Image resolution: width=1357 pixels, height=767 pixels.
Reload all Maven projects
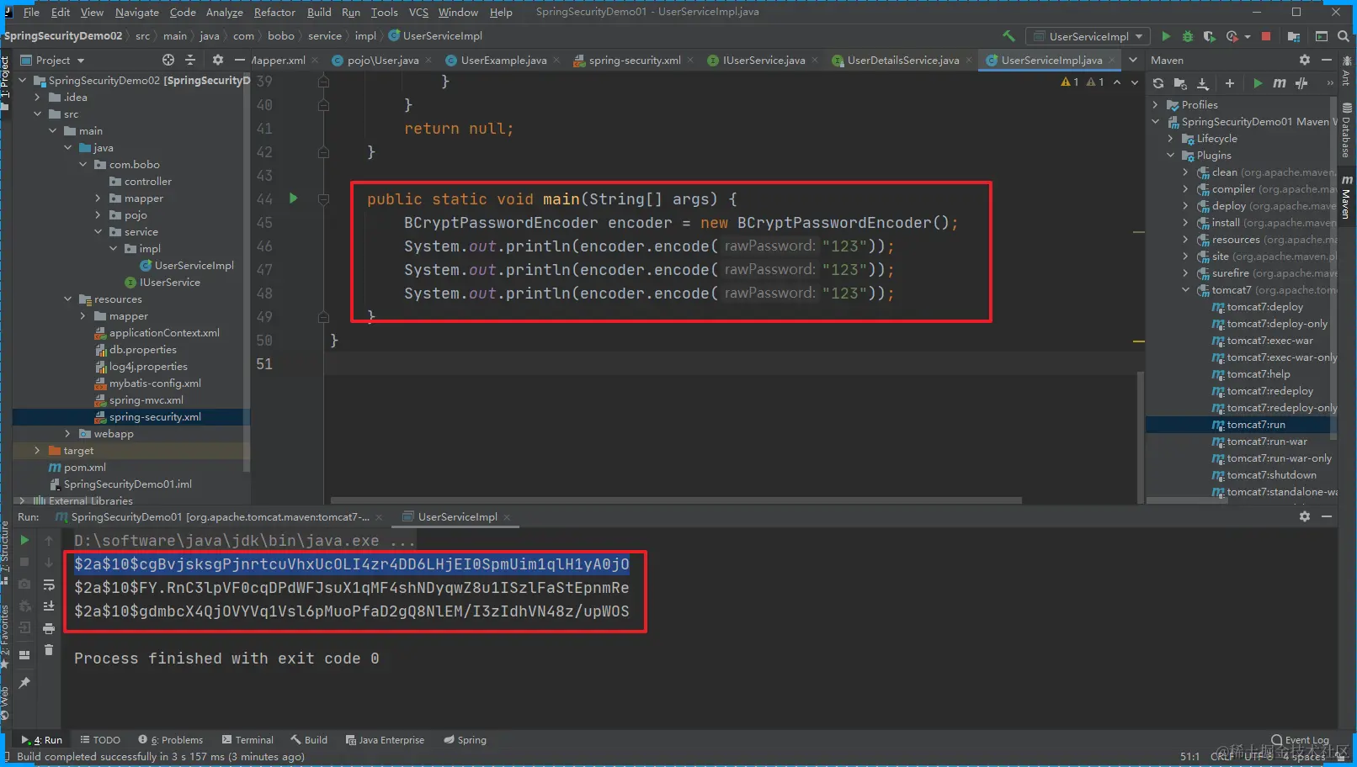coord(1158,83)
